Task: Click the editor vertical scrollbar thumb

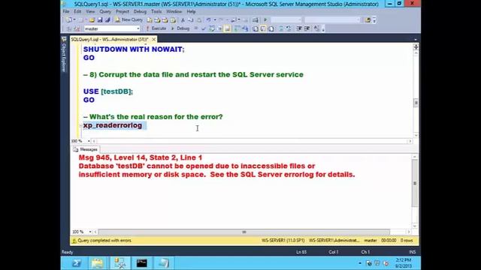Action: 416,103
